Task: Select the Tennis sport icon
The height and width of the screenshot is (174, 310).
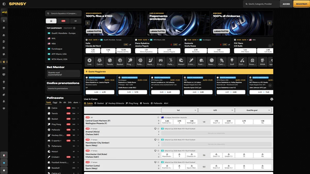Action: click(110, 62)
